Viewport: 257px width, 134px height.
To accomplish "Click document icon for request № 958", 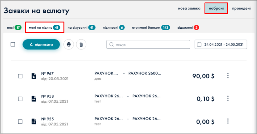I will click(x=33, y=99).
